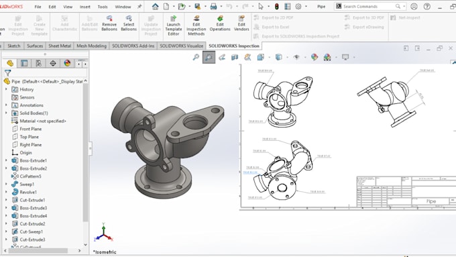Choose the Select cursor tool in the top toolbar
Viewport: 456px width, 257px height.
[x=261, y=7]
